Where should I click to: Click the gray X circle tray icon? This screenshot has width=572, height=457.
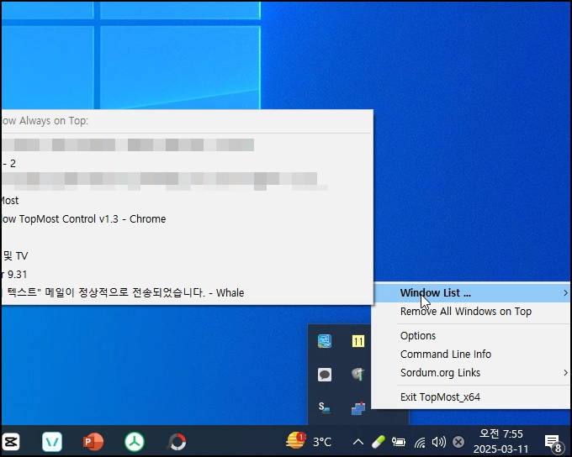458,442
